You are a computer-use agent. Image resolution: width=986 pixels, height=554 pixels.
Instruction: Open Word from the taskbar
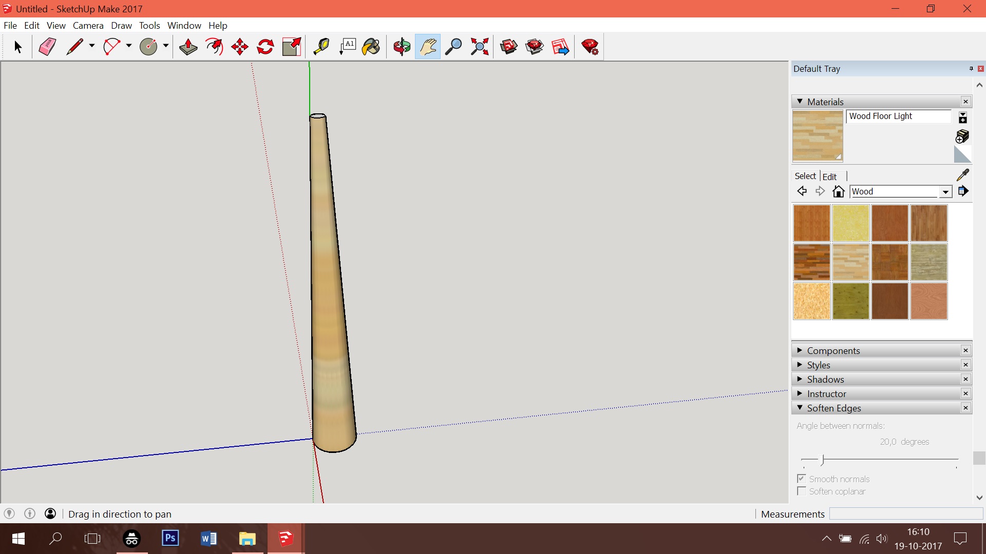pos(208,539)
